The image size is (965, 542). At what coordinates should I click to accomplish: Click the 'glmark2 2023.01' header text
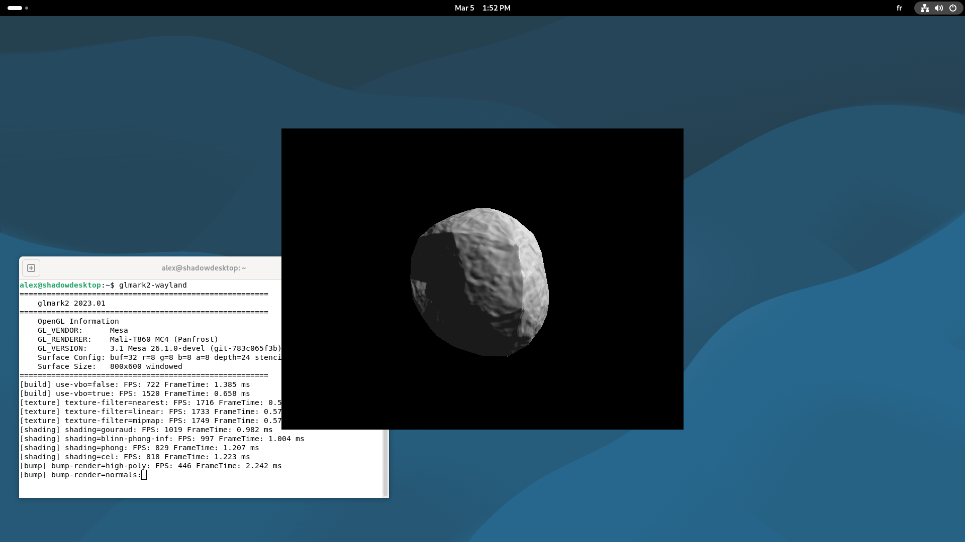71,303
